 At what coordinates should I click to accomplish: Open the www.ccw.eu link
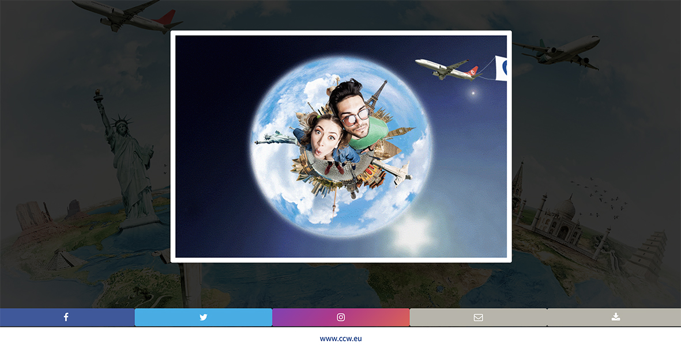click(x=341, y=339)
